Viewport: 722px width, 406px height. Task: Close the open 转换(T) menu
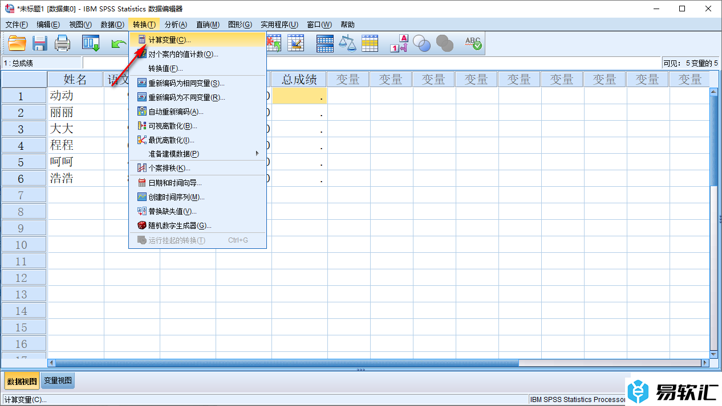coord(144,24)
